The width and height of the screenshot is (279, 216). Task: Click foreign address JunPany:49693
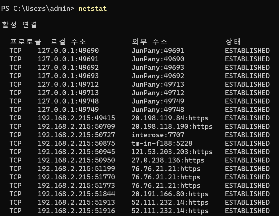pyautogui.click(x=158, y=67)
